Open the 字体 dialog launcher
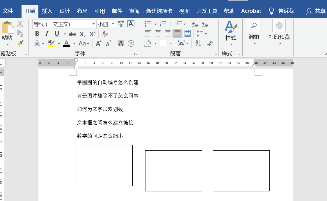The height and width of the screenshot is (201, 327). (x=136, y=54)
